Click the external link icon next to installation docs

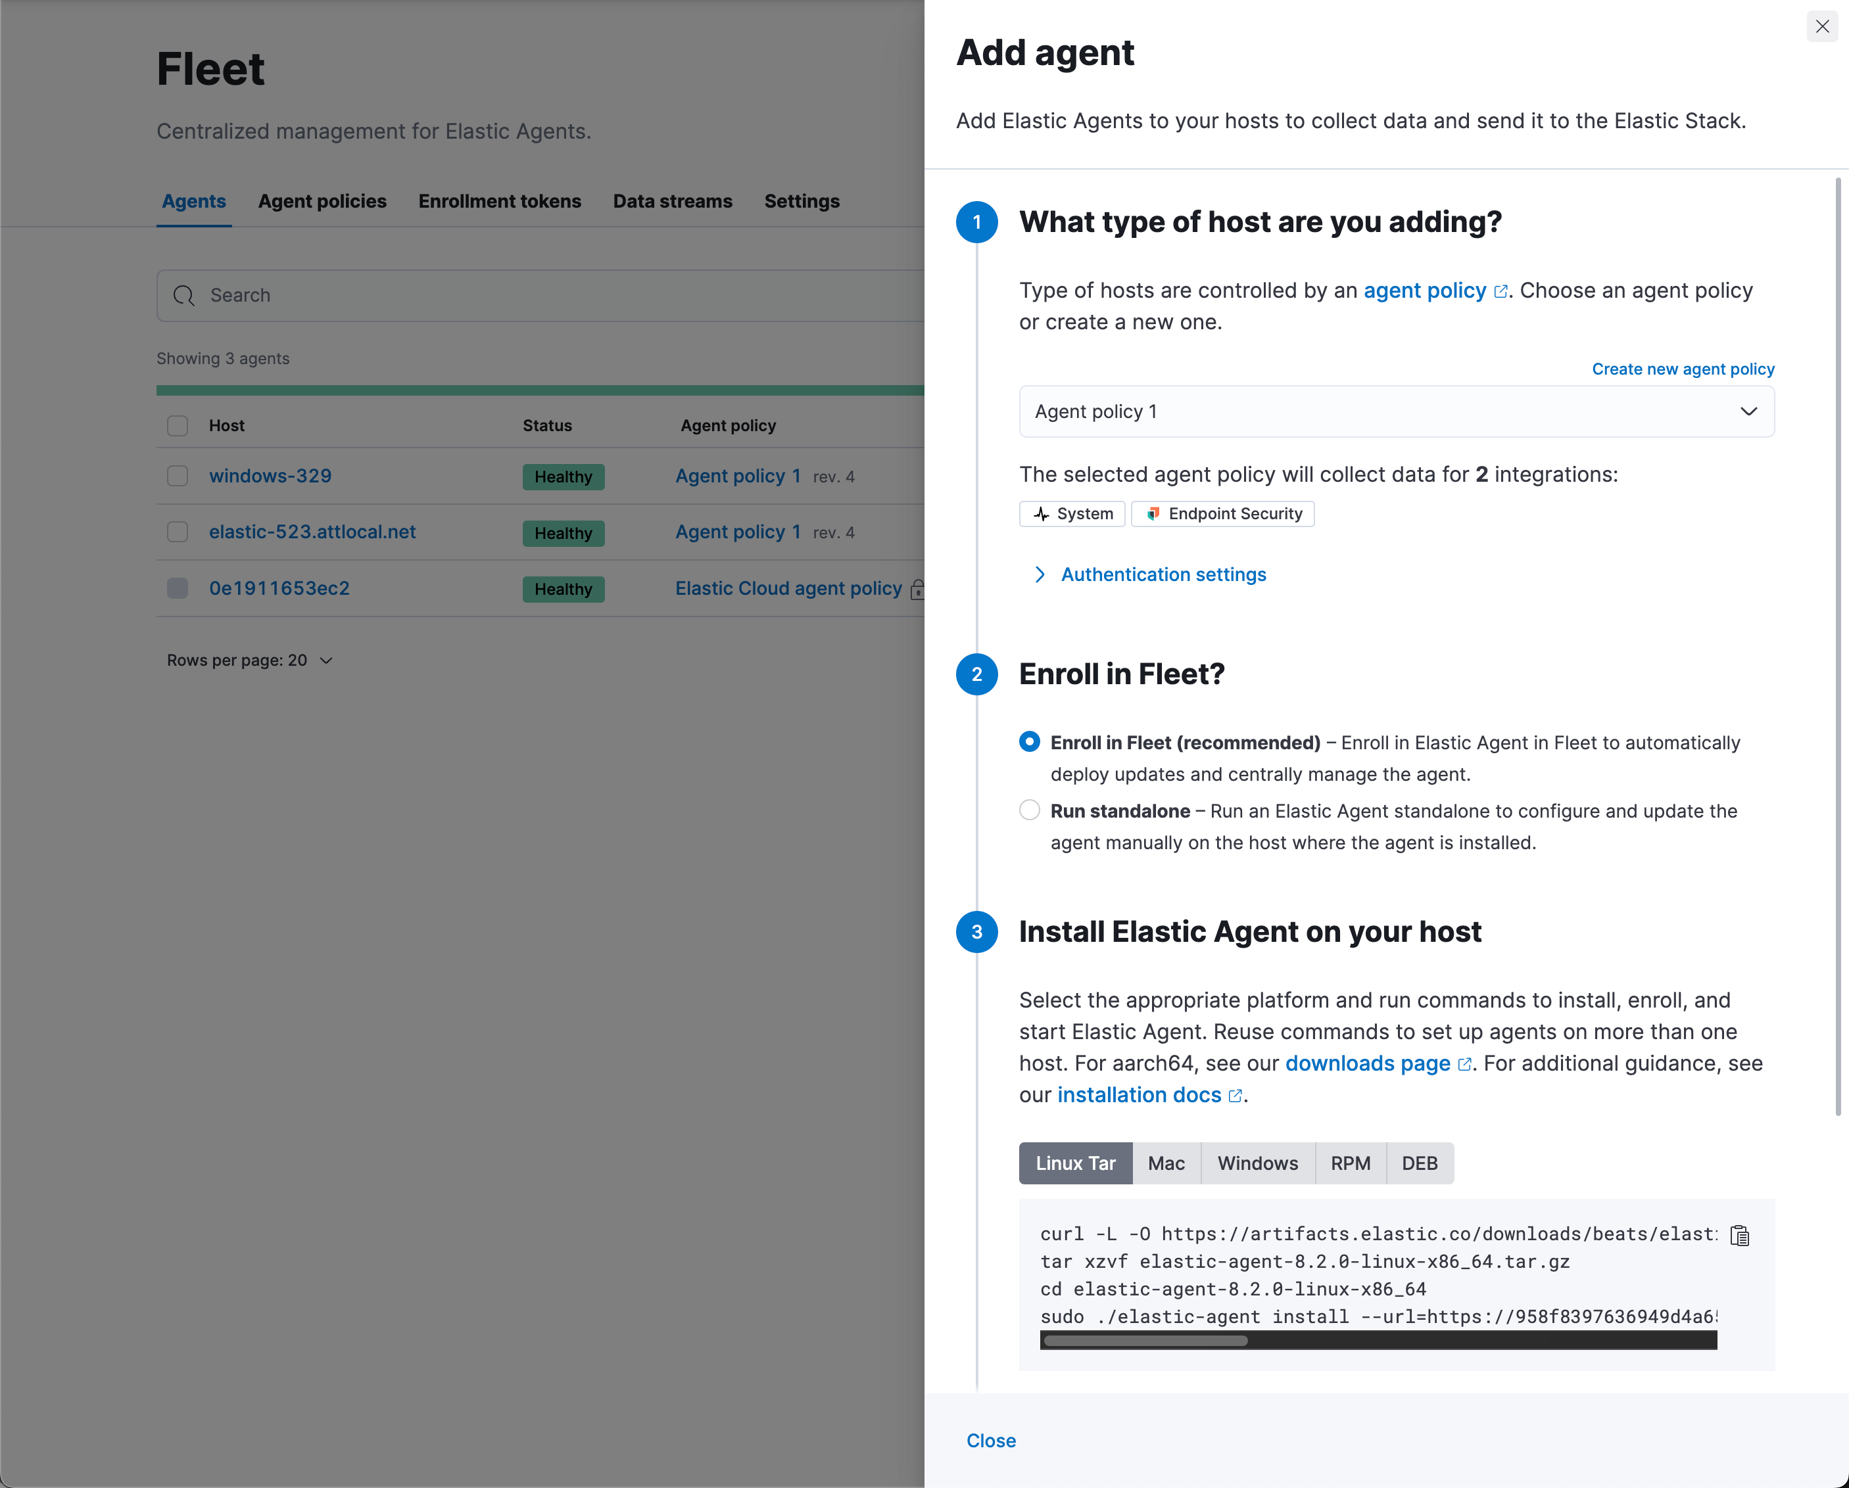pos(1234,1095)
